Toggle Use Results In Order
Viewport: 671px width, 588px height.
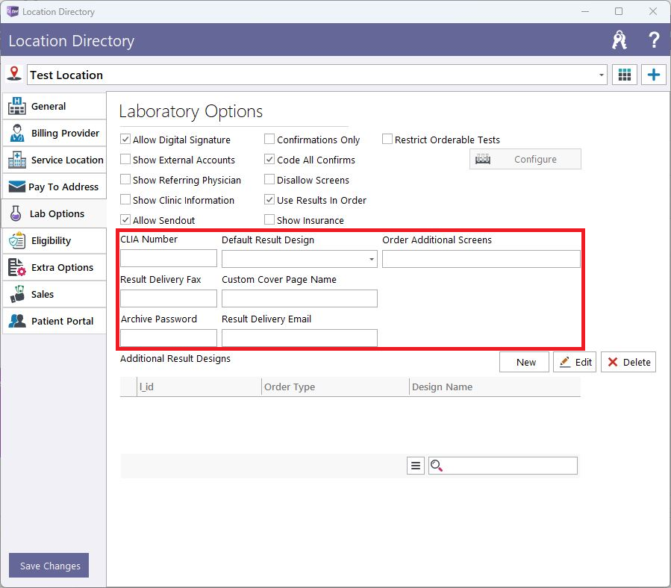tap(269, 199)
